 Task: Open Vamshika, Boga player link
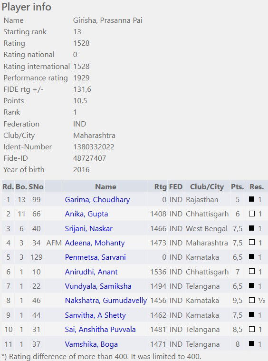pyautogui.click(x=91, y=344)
